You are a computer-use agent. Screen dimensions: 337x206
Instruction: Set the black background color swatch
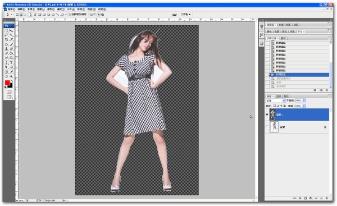[x=11, y=86]
